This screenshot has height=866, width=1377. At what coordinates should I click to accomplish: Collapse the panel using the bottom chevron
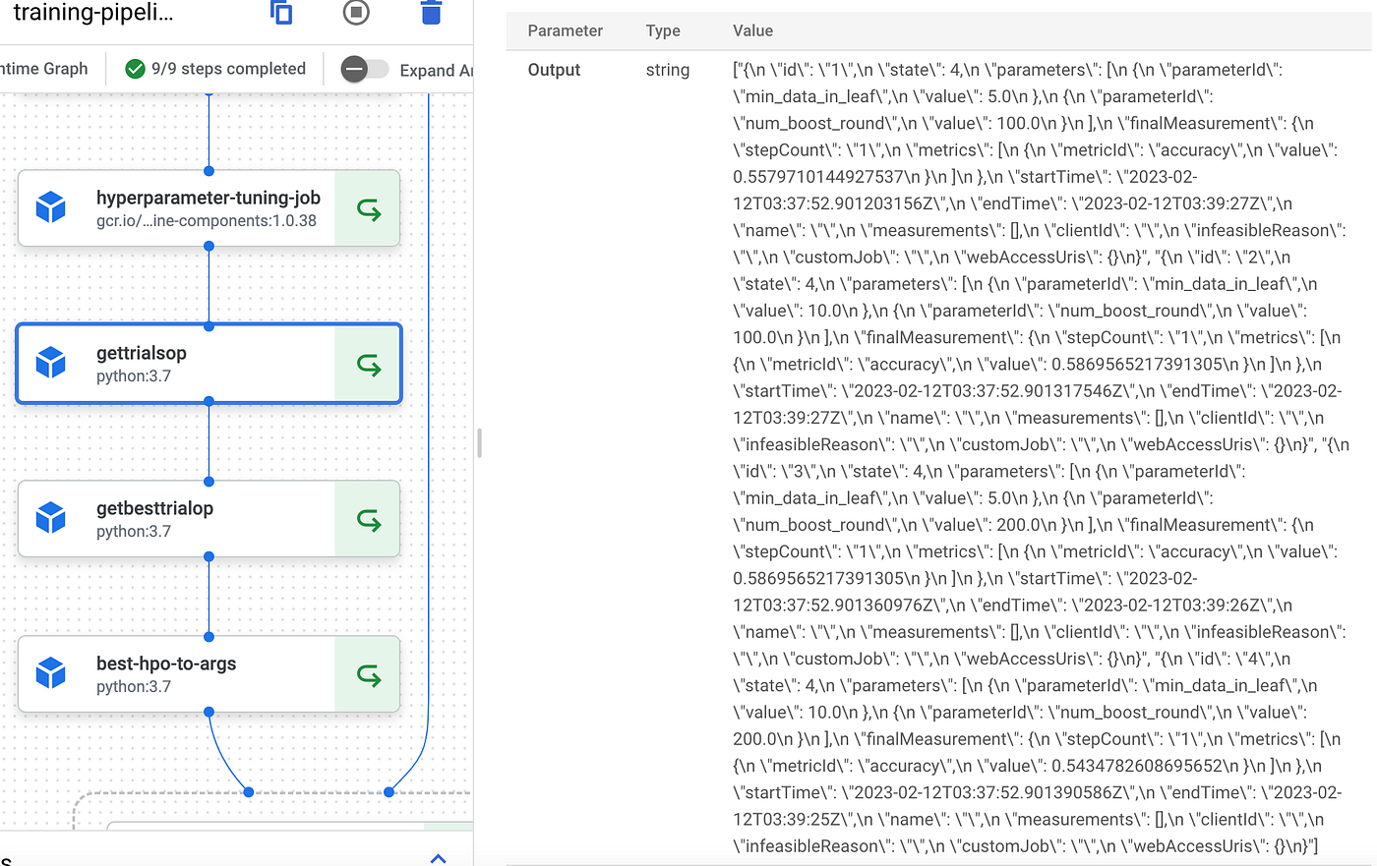(x=438, y=858)
